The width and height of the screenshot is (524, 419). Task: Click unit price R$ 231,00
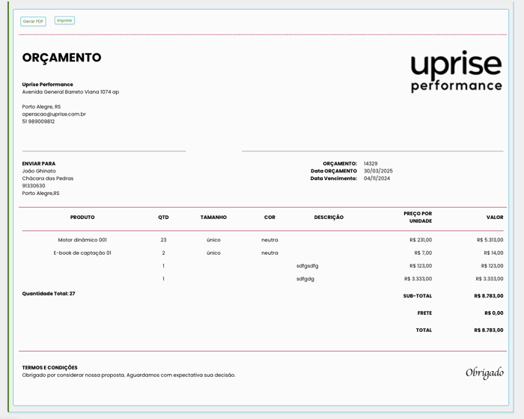(421, 240)
